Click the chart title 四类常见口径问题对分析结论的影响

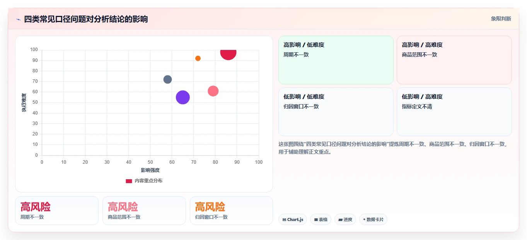pos(86,19)
